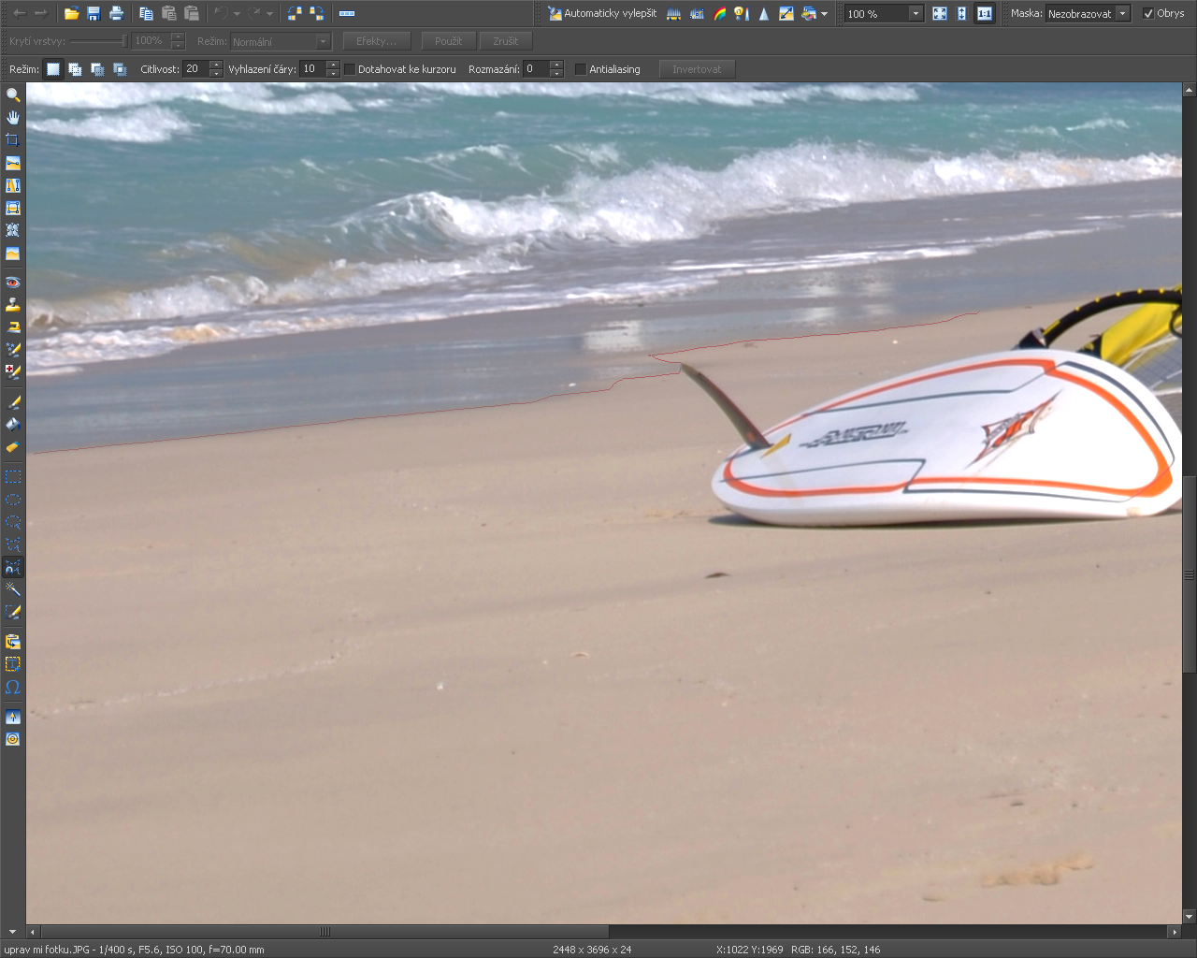This screenshot has height=958, width=1197.
Task: Select the Fill bucket tool
Action: [x=13, y=425]
